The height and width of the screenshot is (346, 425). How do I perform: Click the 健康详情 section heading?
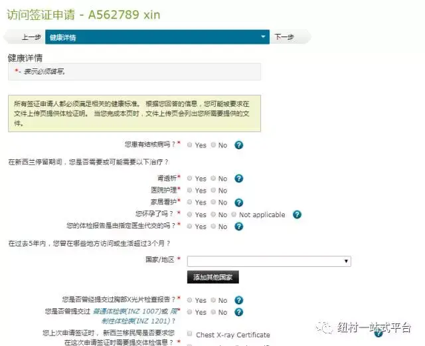[25, 58]
